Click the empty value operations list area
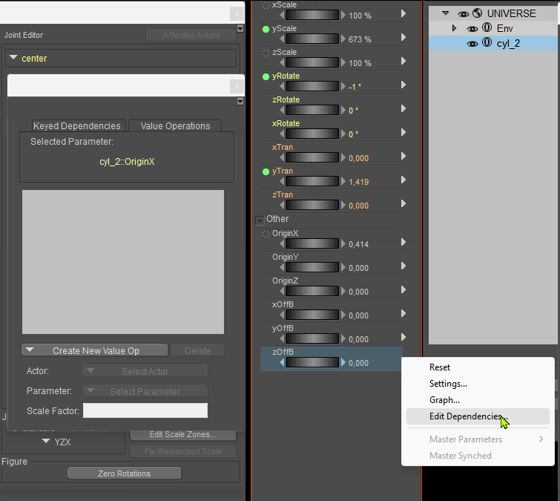The width and height of the screenshot is (560, 501). [123, 262]
